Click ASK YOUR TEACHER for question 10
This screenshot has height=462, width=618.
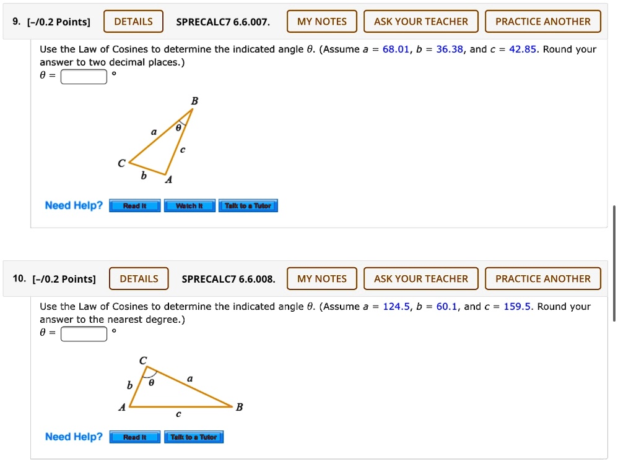click(x=420, y=278)
